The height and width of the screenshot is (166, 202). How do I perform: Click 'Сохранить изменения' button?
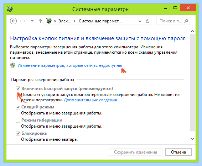pyautogui.click(x=135, y=152)
